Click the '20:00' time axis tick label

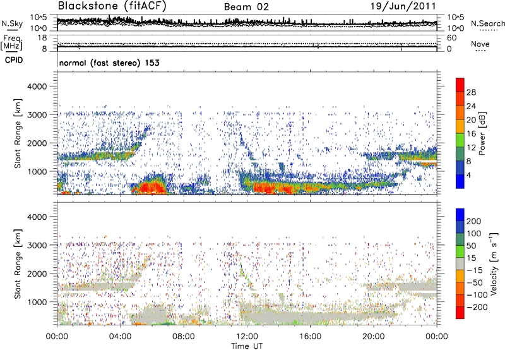(x=373, y=337)
